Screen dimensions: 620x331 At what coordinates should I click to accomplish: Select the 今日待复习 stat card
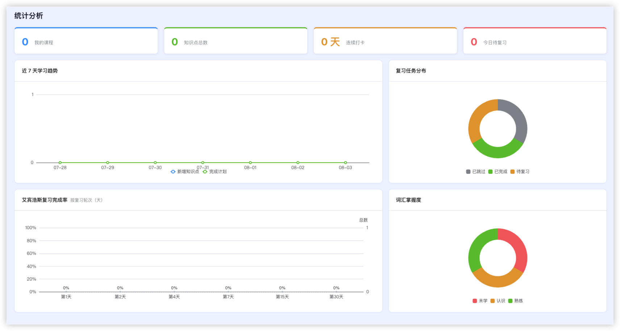click(535, 41)
